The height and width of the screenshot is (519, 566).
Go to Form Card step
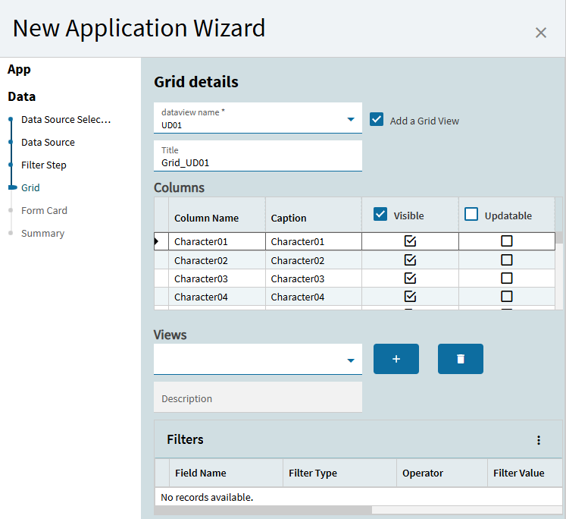[44, 211]
